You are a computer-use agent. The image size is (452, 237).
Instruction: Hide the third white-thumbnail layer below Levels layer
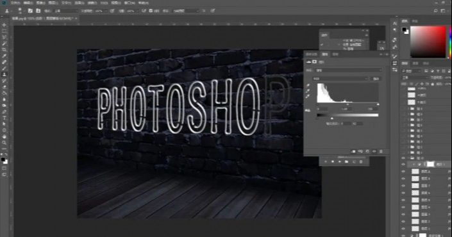(403, 186)
